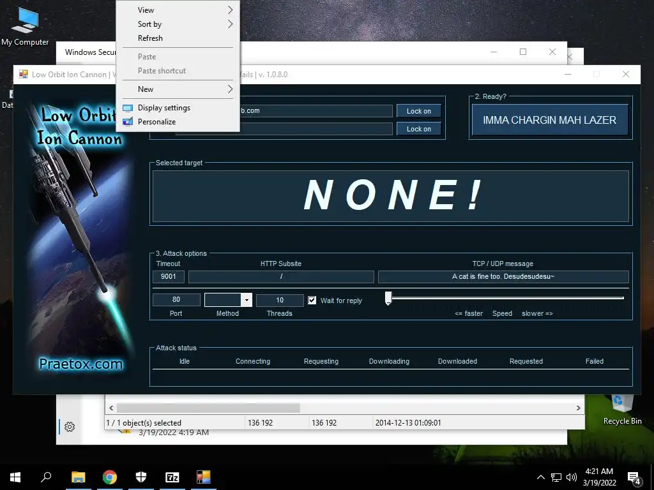654x490 pixels.
Task: Click the Requested status column header
Action: [526, 361]
